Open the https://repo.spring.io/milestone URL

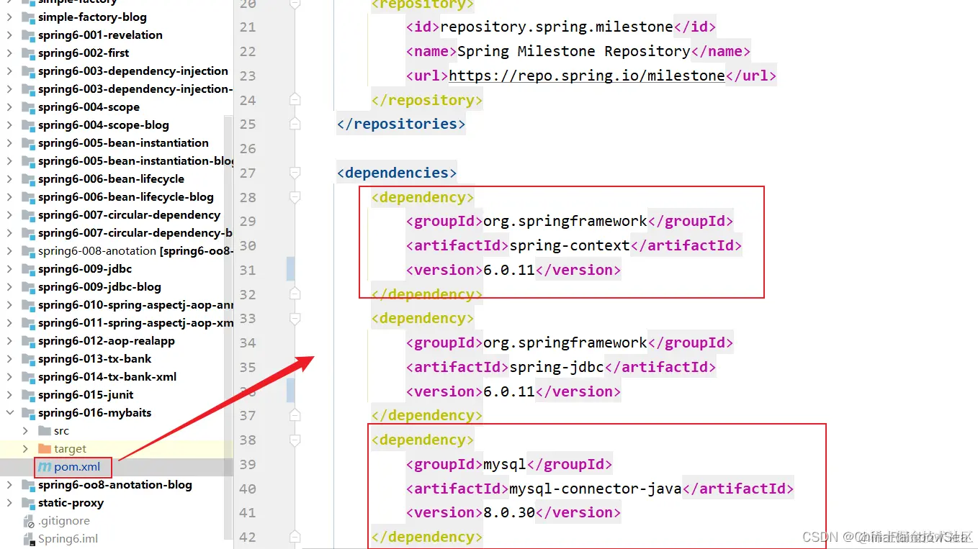(587, 76)
